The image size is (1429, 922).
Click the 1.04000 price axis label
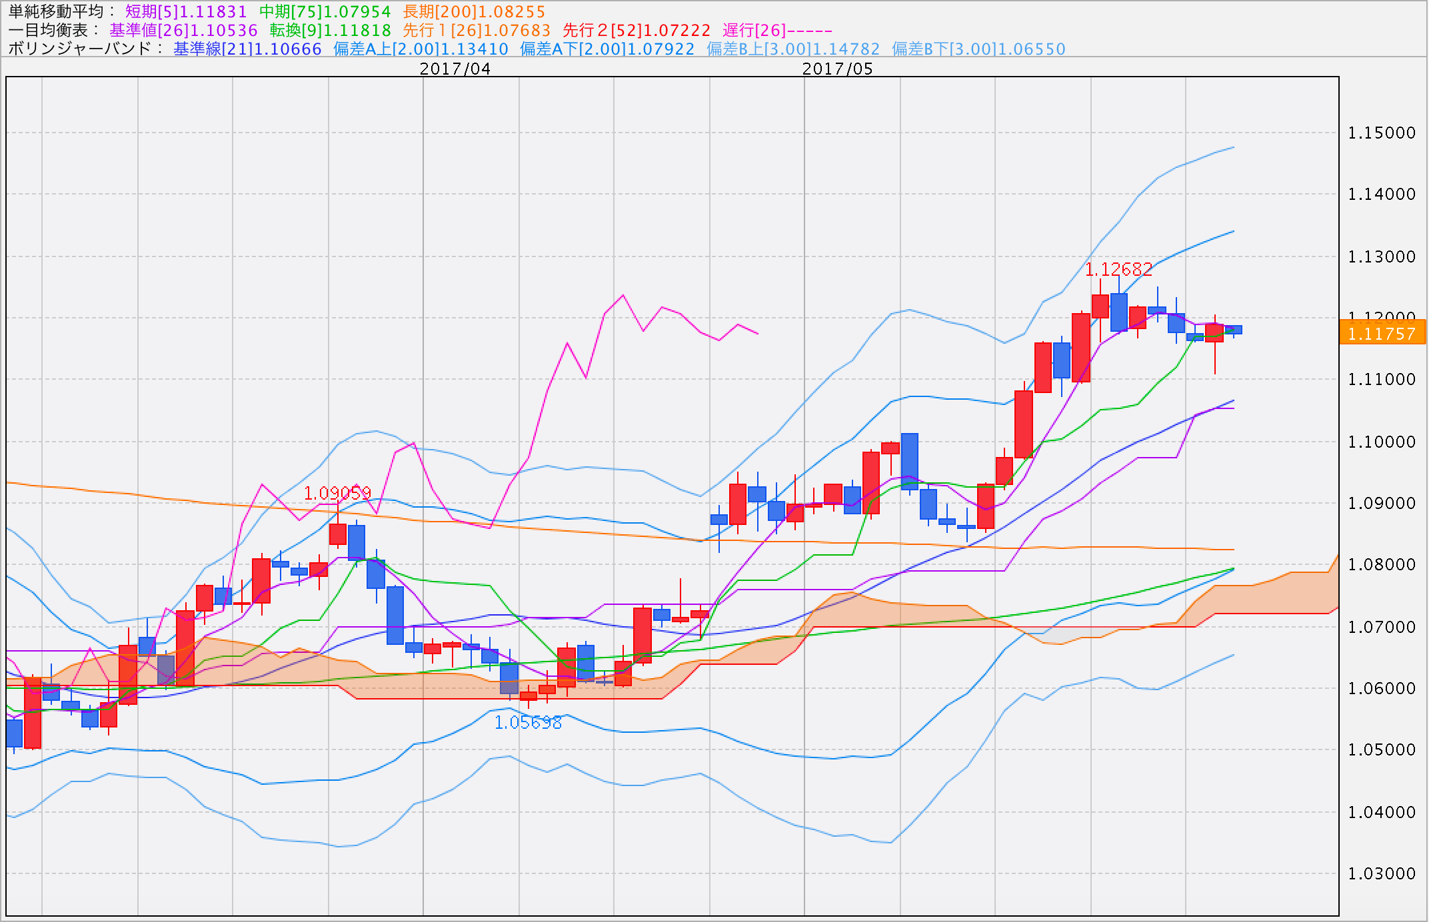coord(1382,812)
